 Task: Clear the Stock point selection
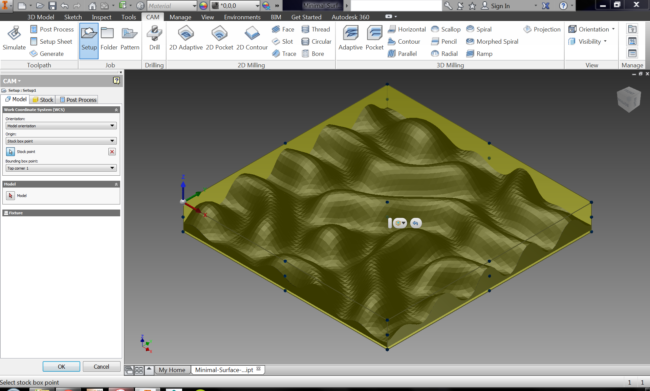point(112,152)
